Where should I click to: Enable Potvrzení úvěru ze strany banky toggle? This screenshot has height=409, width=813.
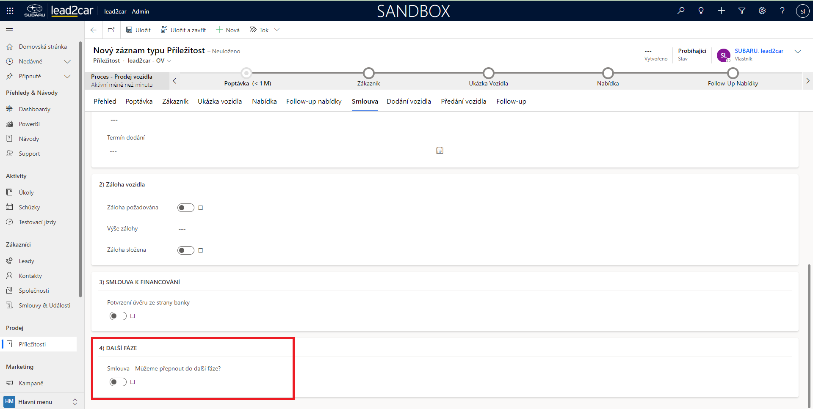click(118, 316)
